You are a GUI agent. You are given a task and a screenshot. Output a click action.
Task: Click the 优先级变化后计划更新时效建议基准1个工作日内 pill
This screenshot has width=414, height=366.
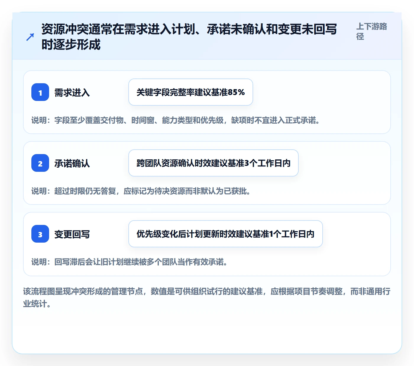point(226,234)
